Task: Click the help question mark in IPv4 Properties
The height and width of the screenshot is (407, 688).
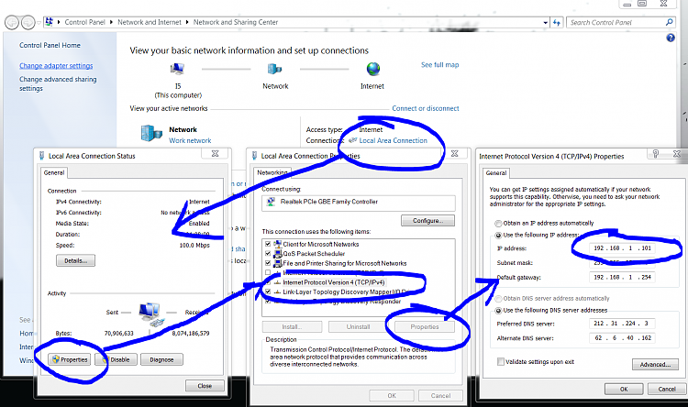Action: [655, 153]
